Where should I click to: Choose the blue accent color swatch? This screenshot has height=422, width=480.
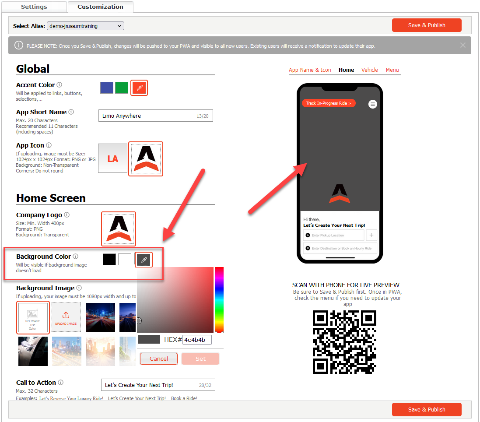(107, 88)
